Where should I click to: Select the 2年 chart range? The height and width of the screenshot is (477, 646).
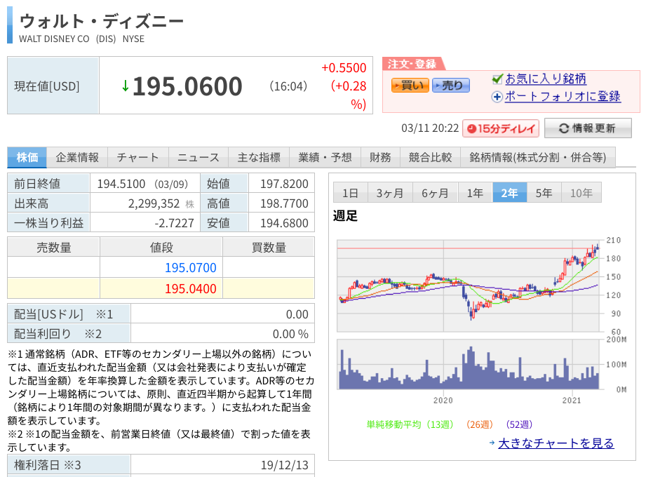tap(510, 192)
